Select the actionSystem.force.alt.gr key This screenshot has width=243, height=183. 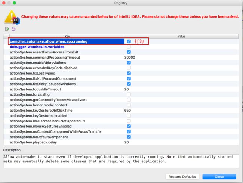coord(30,94)
